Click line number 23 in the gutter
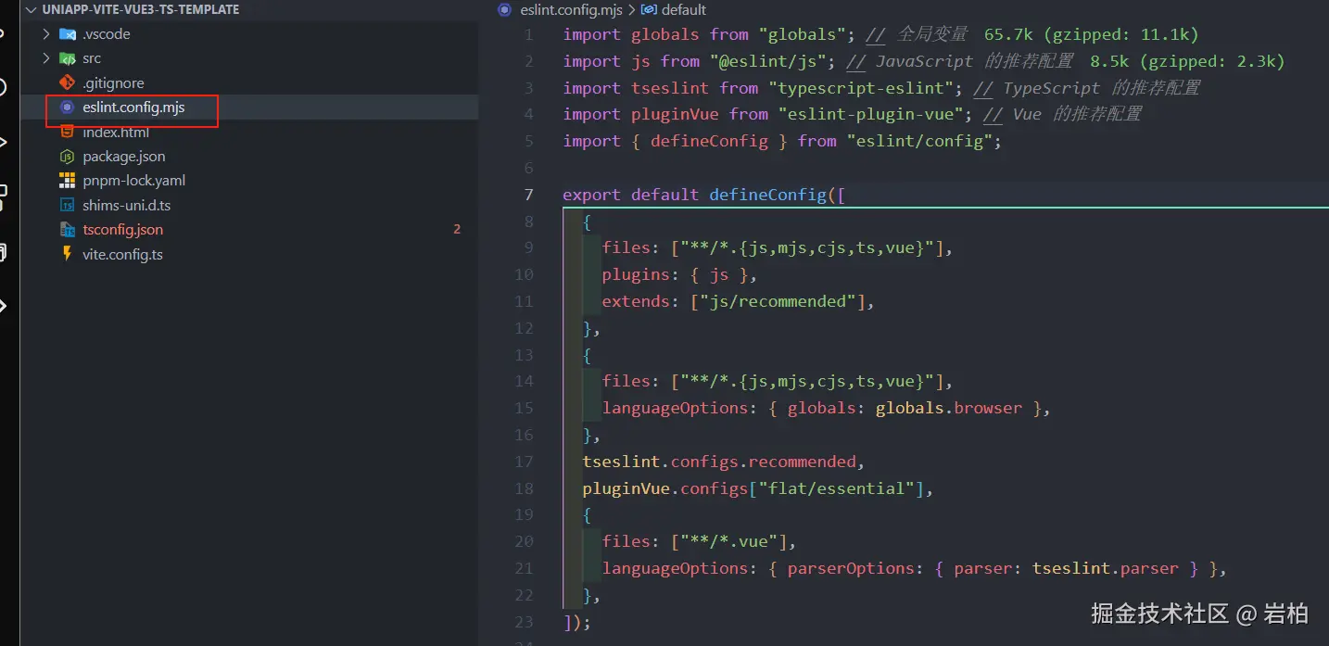 coord(524,622)
